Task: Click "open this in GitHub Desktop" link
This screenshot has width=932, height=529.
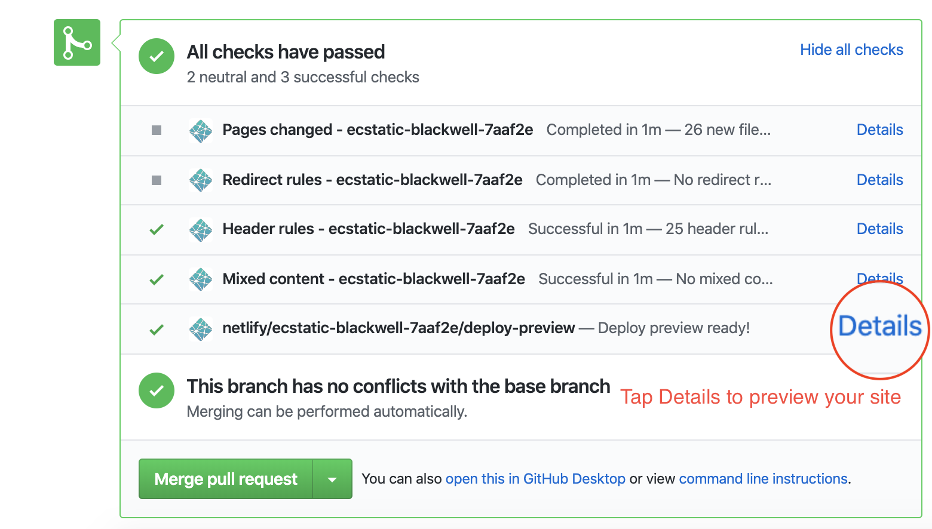Action: 535,478
